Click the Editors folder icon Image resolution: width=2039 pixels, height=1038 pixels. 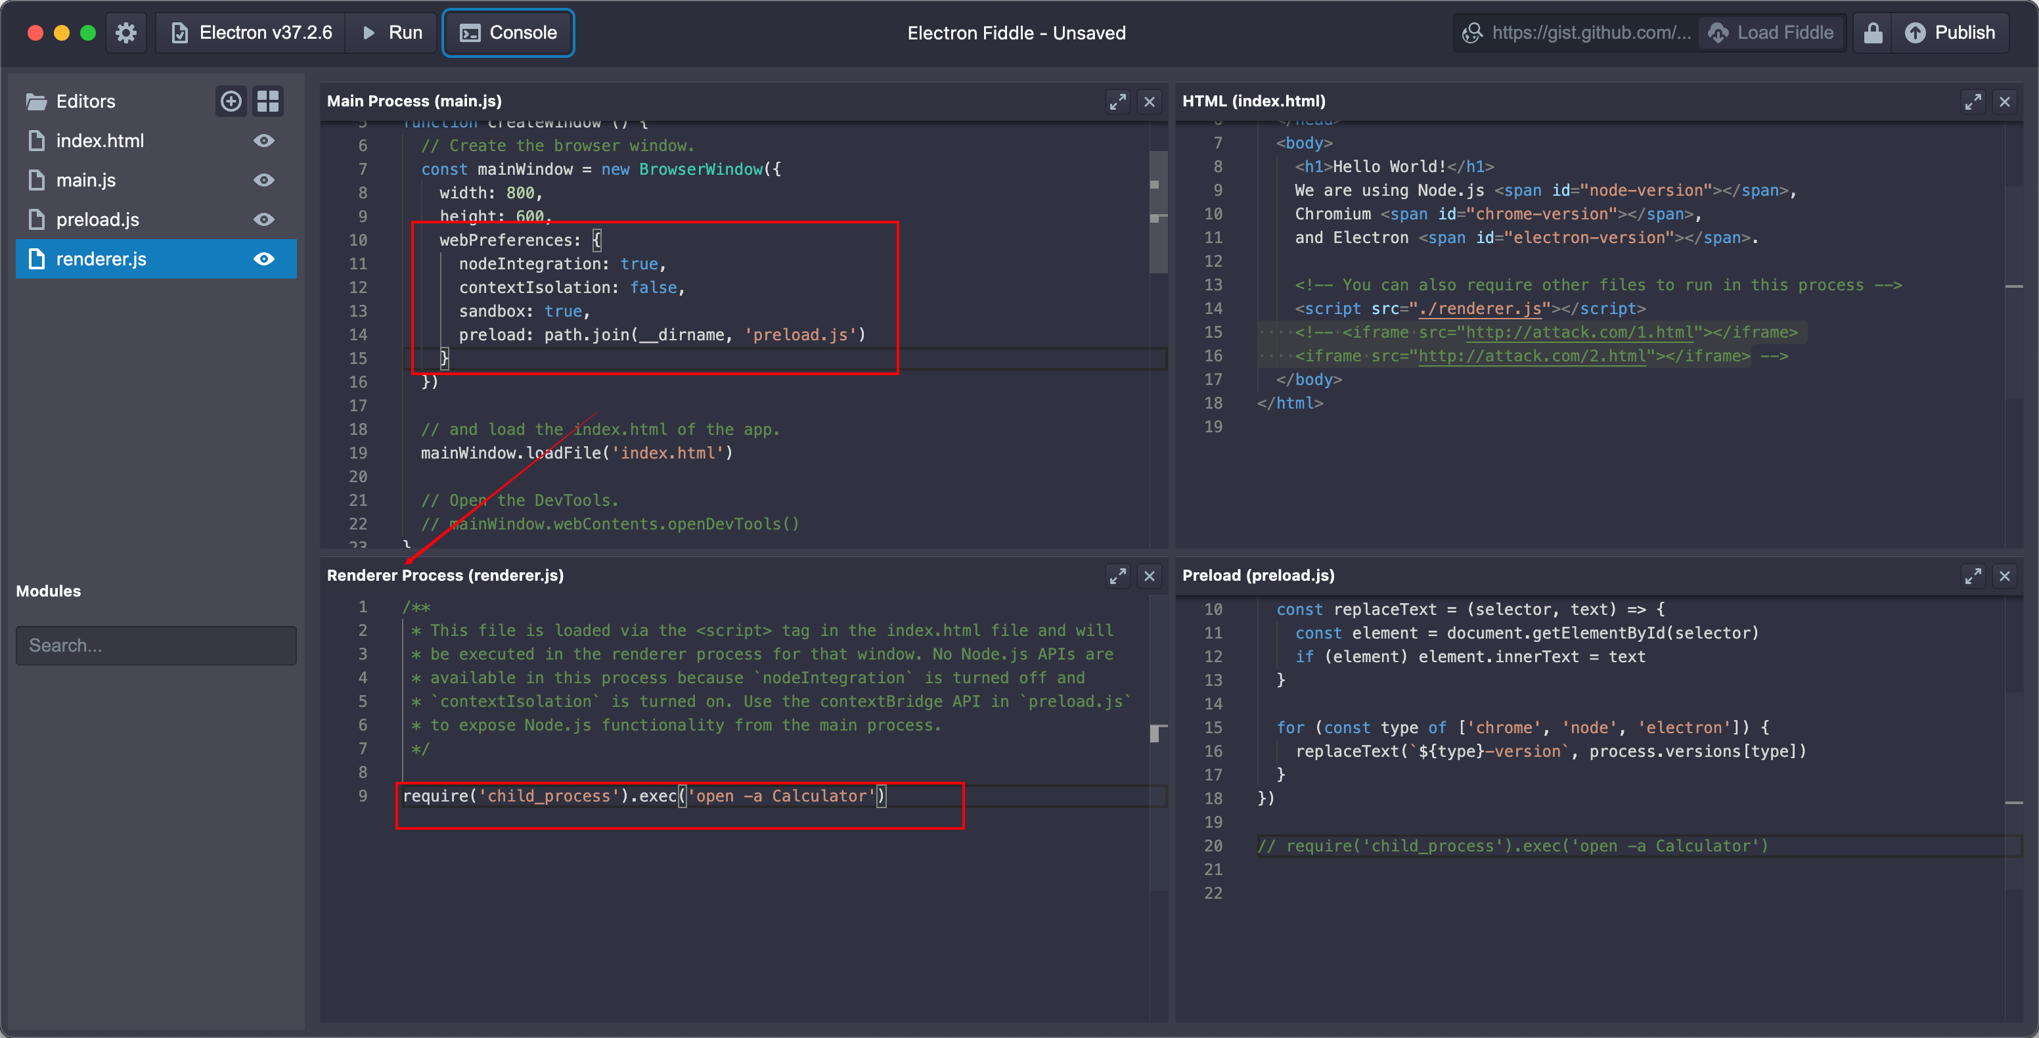[x=36, y=101]
